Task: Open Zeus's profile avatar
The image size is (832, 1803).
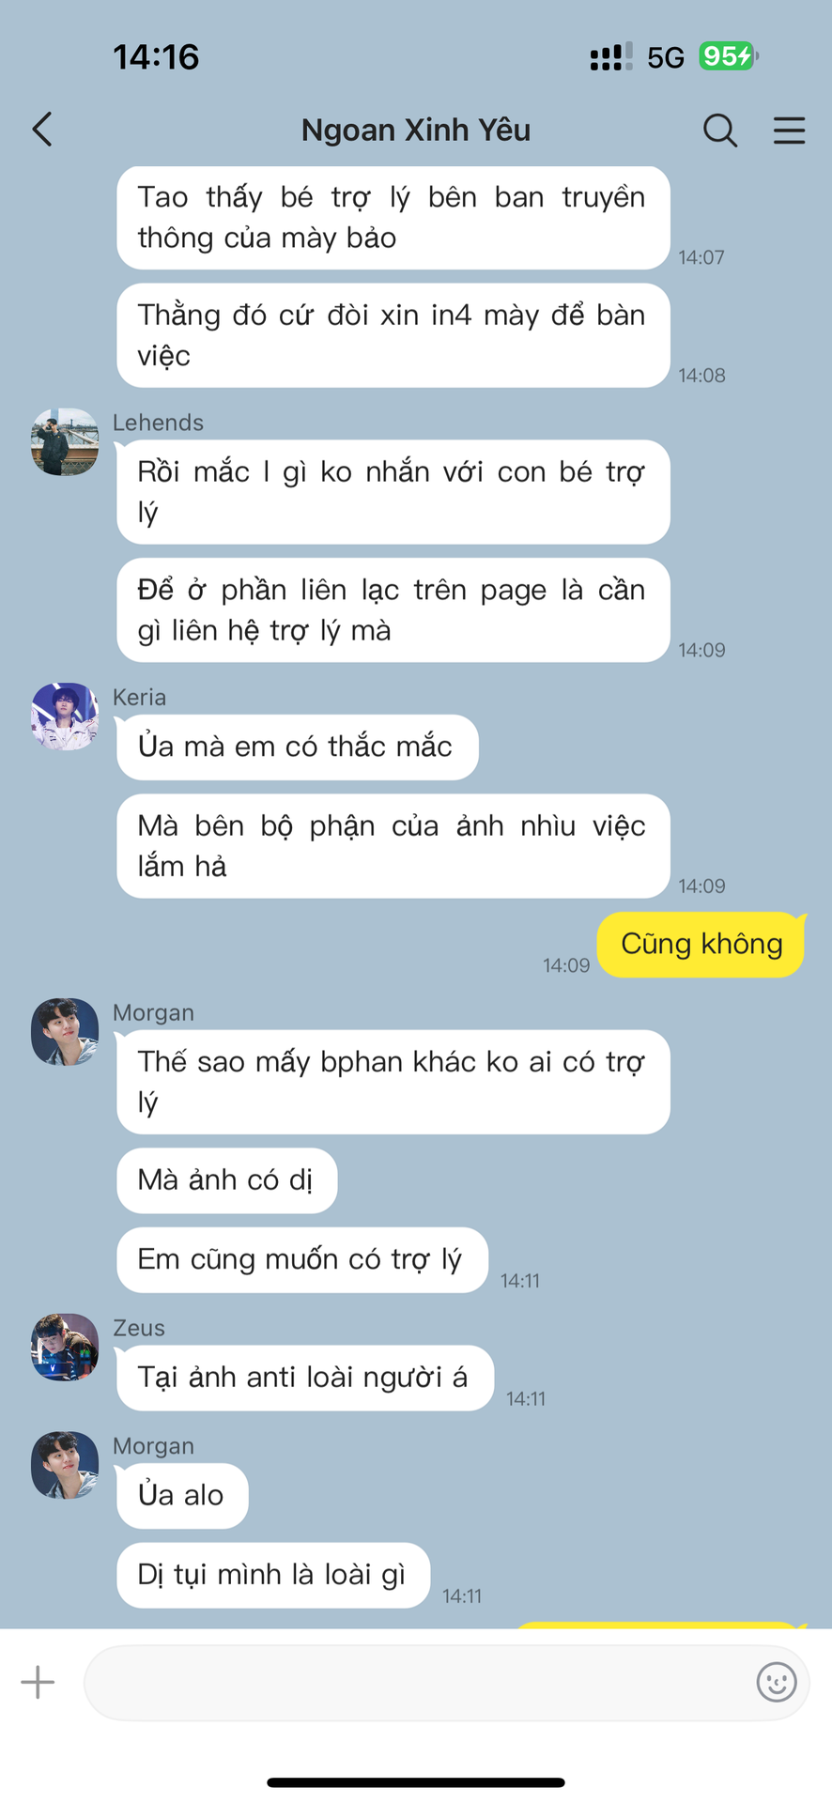Action: point(65,1348)
